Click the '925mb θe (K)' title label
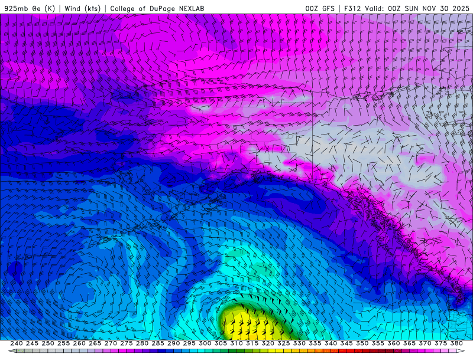 click(30, 8)
